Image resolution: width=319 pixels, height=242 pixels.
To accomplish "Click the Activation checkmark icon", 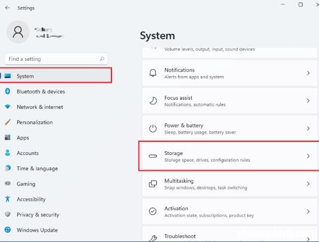I will 153,211.
